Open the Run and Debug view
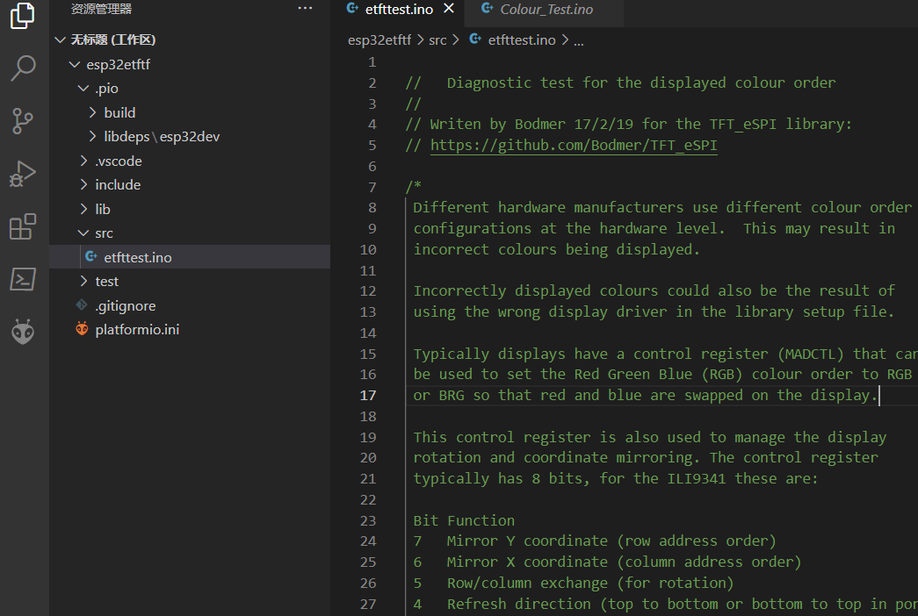Image resolution: width=918 pixels, height=616 pixels. click(23, 174)
